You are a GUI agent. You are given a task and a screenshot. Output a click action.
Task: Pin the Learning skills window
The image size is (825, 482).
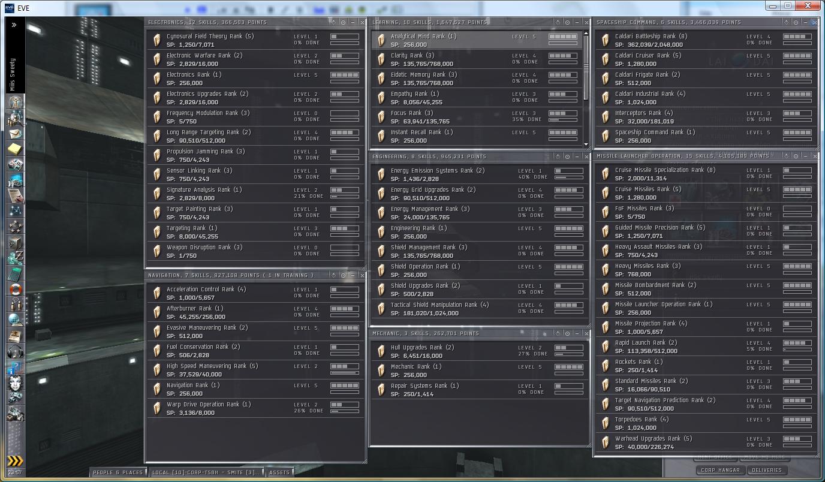[x=558, y=22]
